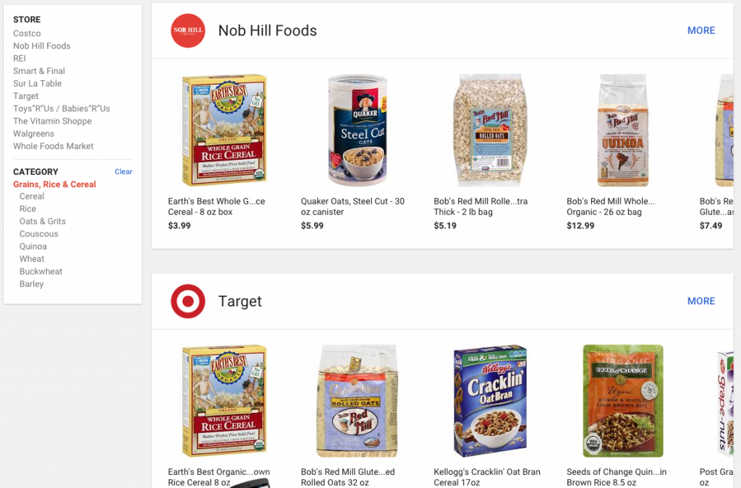Show MORE products from Target
The width and height of the screenshot is (741, 488).
coord(700,301)
